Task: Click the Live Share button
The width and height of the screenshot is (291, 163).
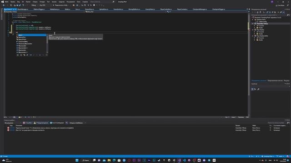Action: [x=280, y=5]
